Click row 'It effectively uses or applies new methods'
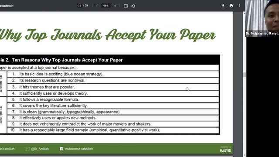 [113, 118]
